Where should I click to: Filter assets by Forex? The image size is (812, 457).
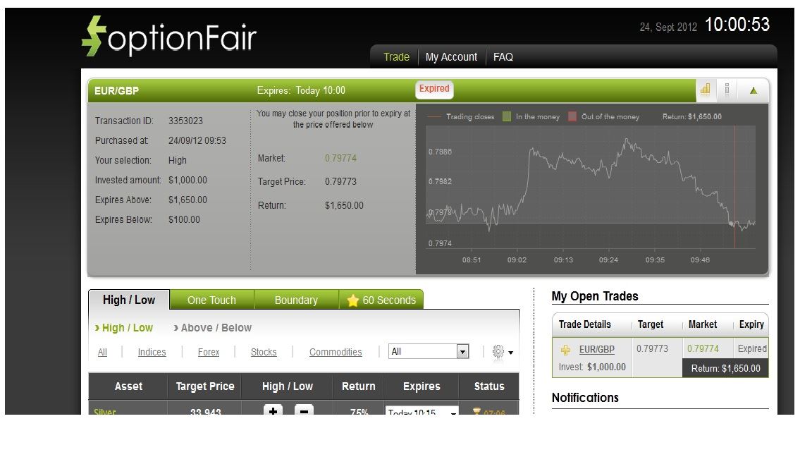pyautogui.click(x=209, y=353)
